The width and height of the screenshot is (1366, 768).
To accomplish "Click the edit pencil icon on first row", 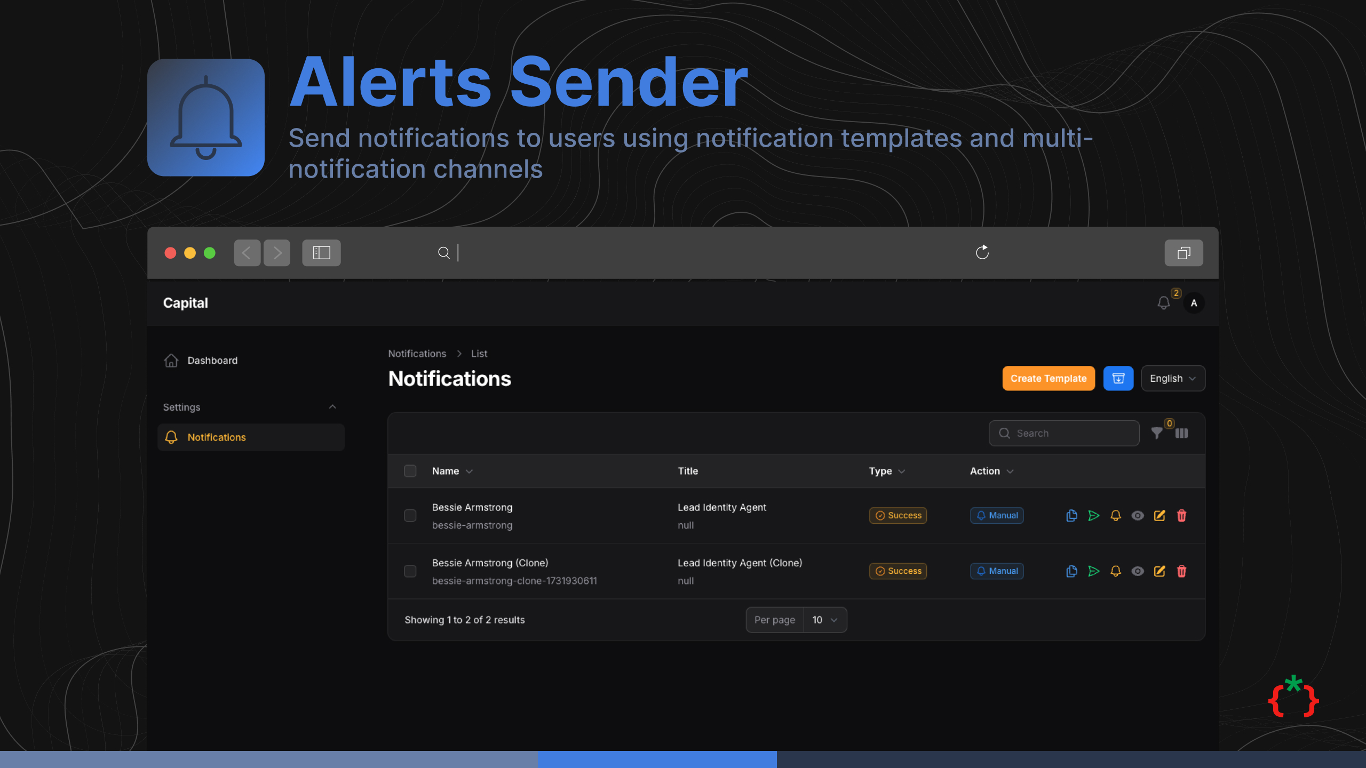I will (1159, 515).
